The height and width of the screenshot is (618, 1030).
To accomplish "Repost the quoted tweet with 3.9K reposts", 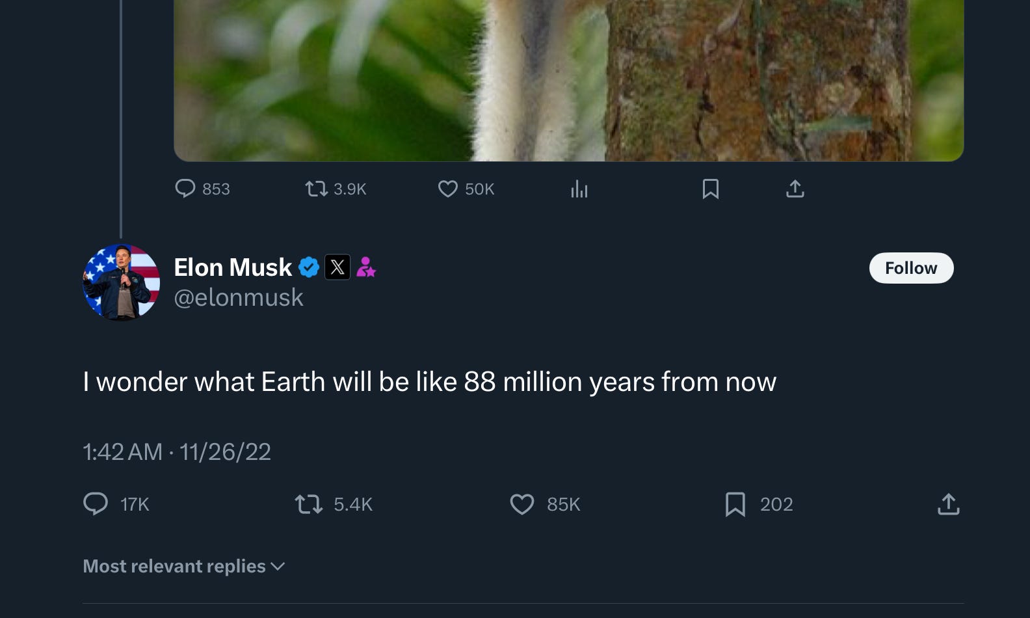I will pyautogui.click(x=317, y=189).
